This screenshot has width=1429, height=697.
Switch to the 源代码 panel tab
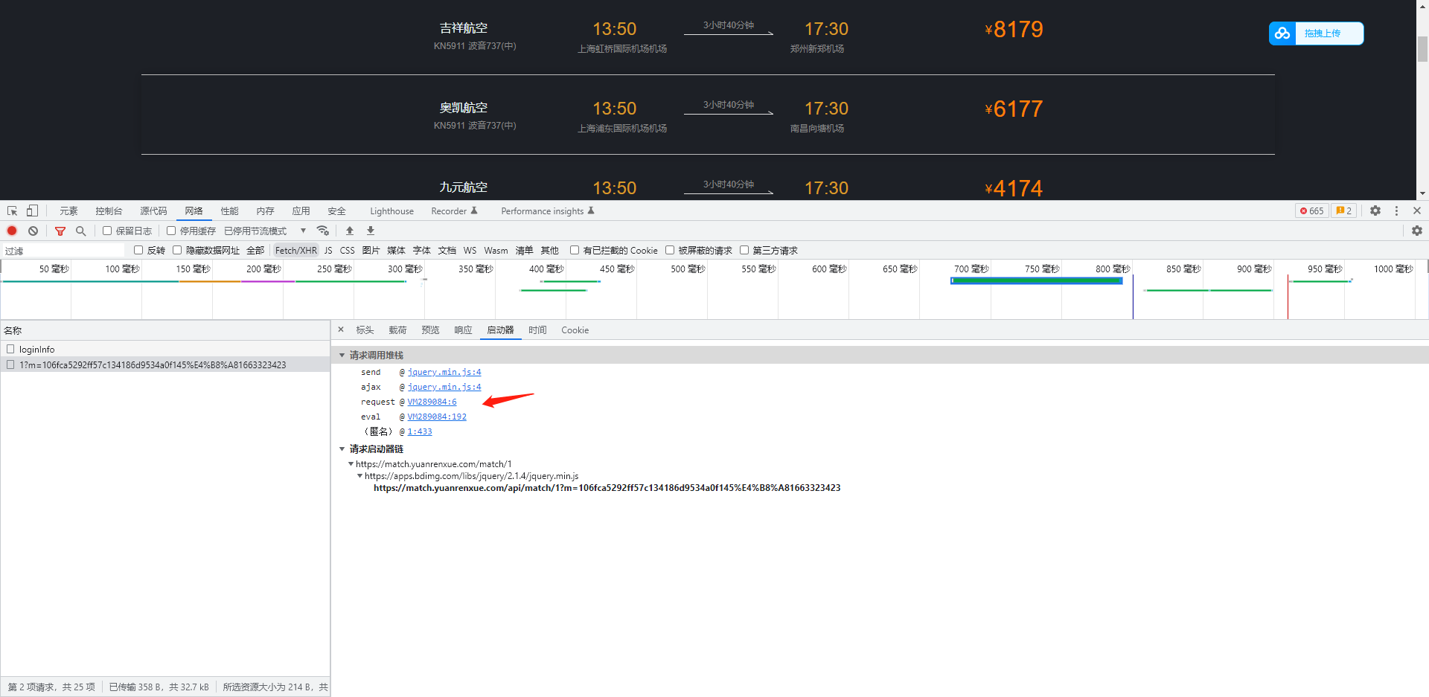153,211
